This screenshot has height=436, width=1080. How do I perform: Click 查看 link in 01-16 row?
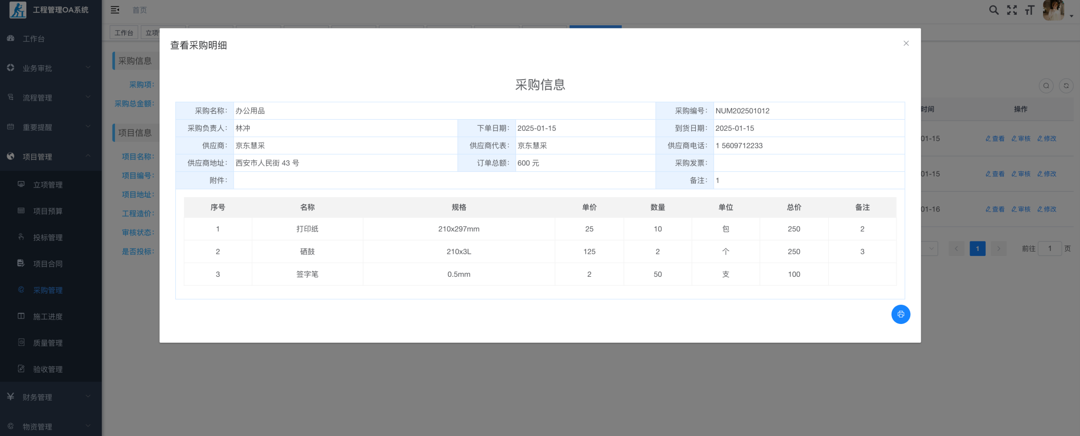995,209
